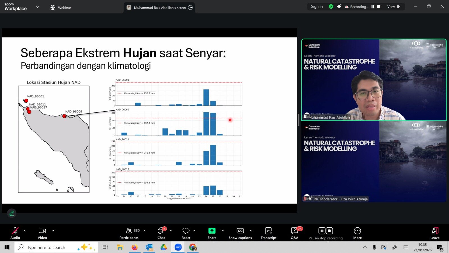The width and height of the screenshot is (449, 253).
Task: Open the Transcript panel
Action: click(x=268, y=233)
